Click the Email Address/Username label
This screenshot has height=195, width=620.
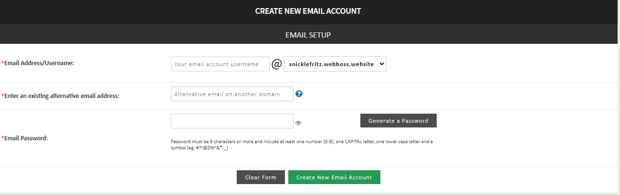click(x=39, y=63)
